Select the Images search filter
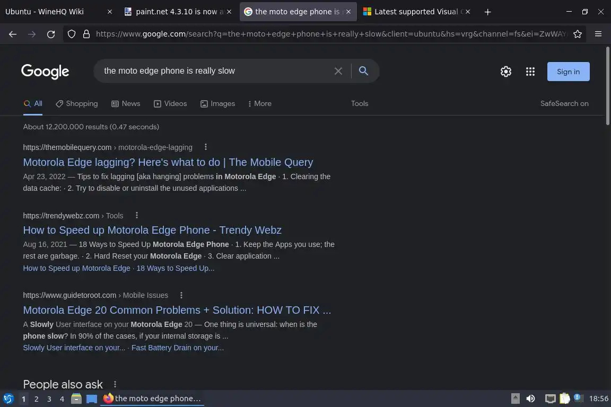 (x=218, y=103)
